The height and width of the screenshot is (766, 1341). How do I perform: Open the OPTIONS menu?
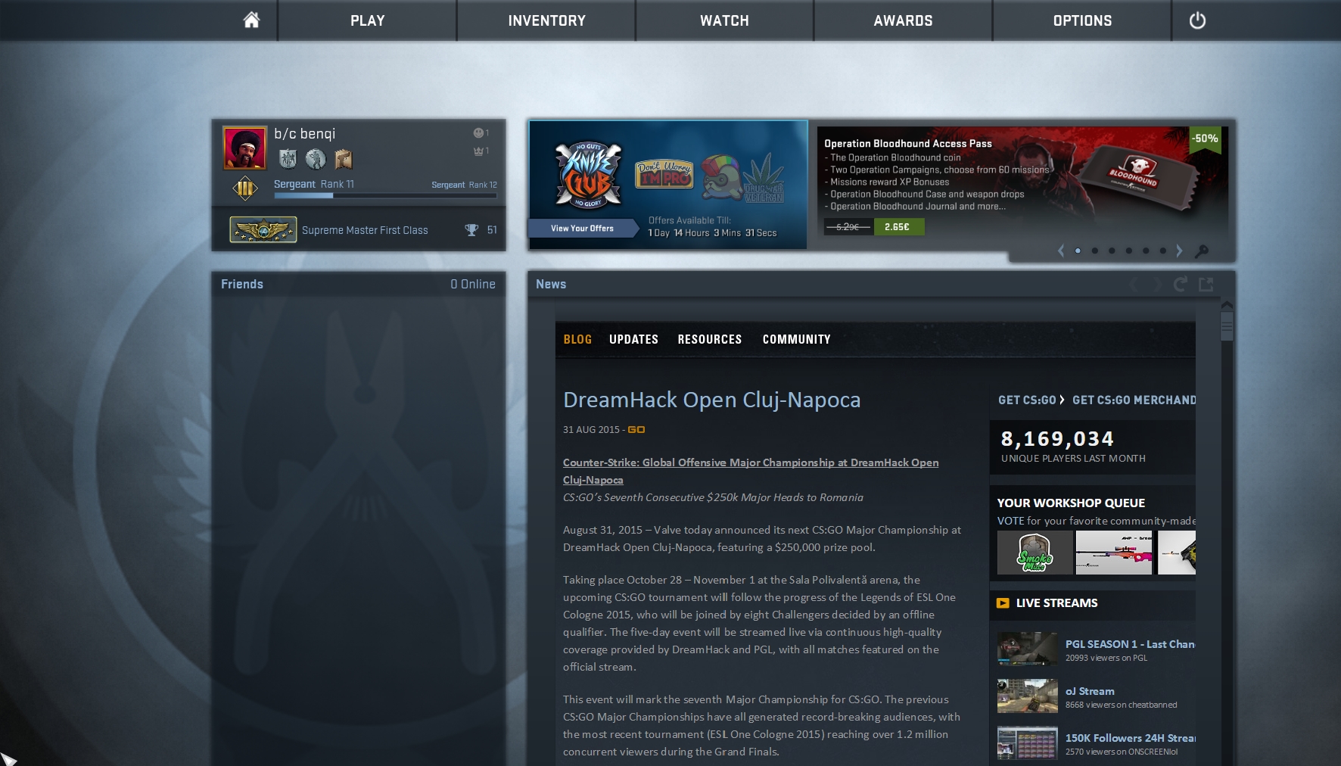coord(1082,20)
